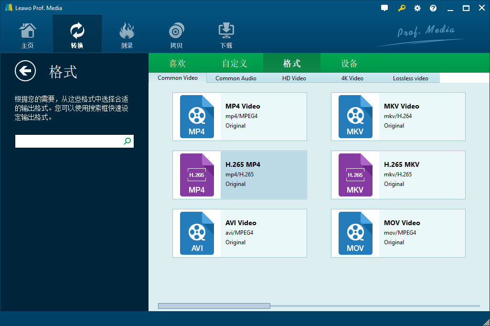
Task: Select the Common Video sub-tab
Action: pos(178,78)
